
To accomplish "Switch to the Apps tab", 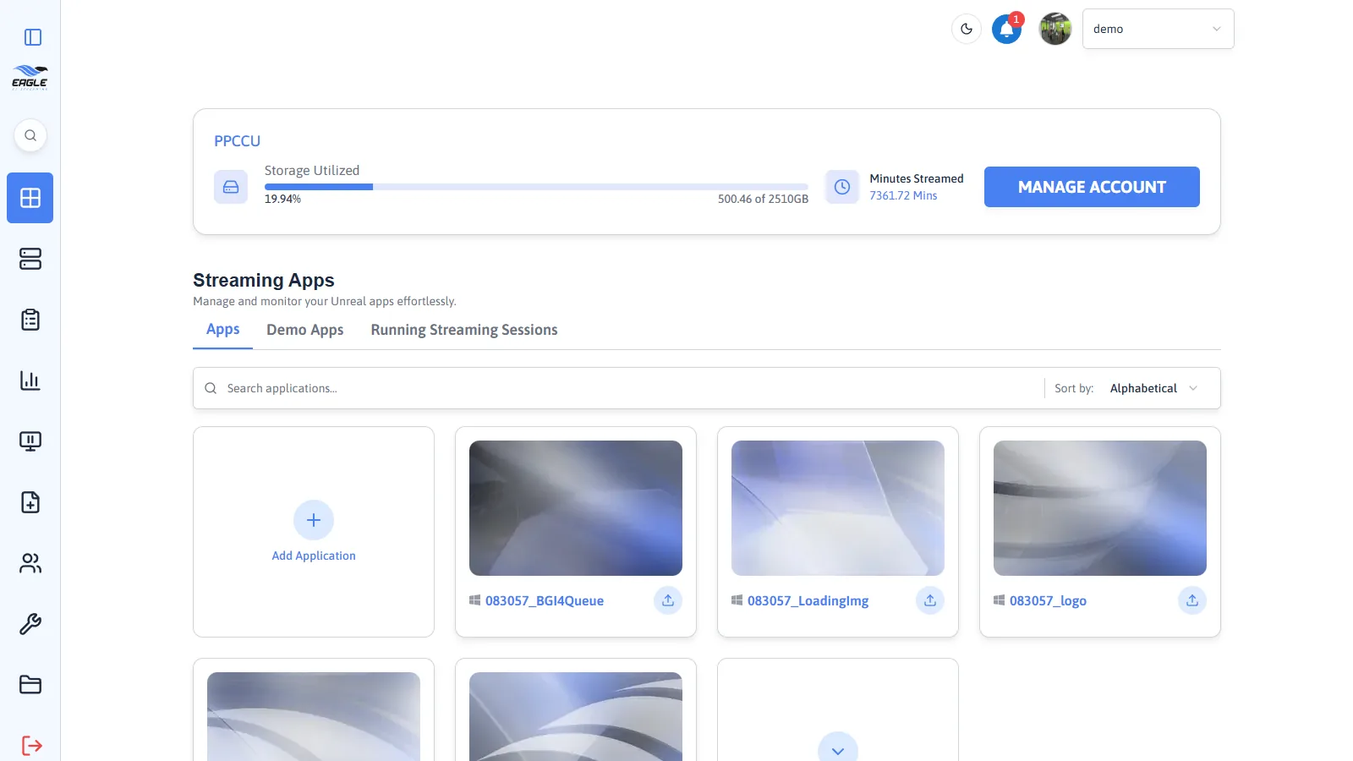I will [223, 330].
